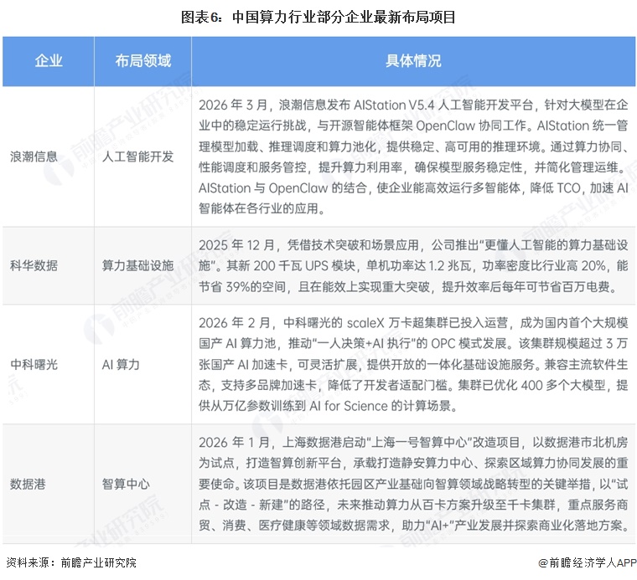This screenshot has width=637, height=580.
Task: Select the '科华数据' company cell
Action: pos(49,265)
